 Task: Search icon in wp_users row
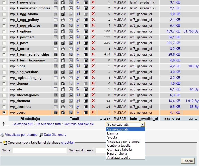coord(71,113)
